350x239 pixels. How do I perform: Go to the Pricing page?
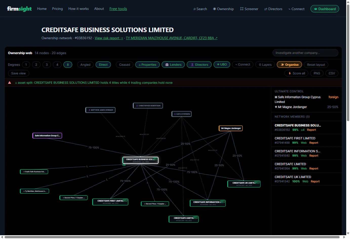point(57,9)
